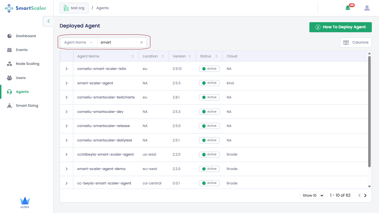Screen dimensions: 379x213
Task: Expand the corneliu-smartscaler-testcharts row
Action: click(x=67, y=97)
